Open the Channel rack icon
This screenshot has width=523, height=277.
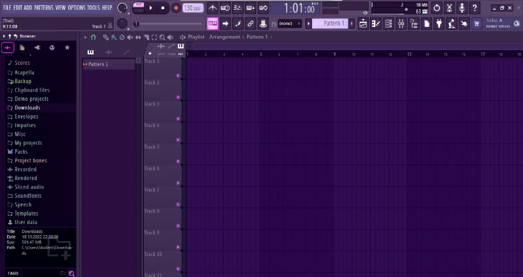click(x=388, y=24)
